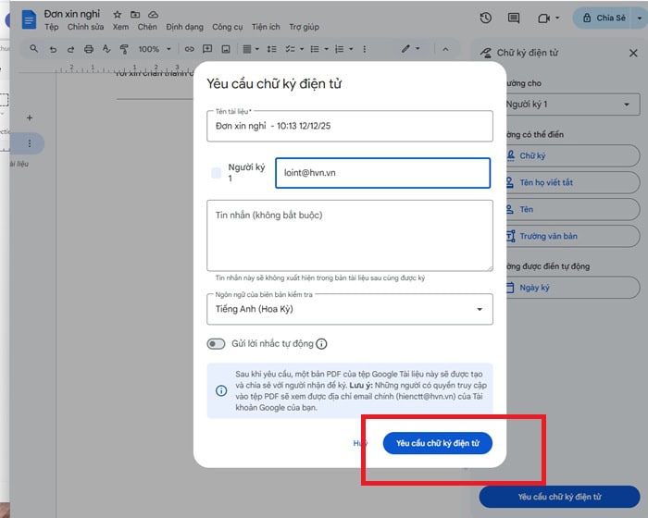
Task: Open the comments icon in header
Action: pos(514,18)
